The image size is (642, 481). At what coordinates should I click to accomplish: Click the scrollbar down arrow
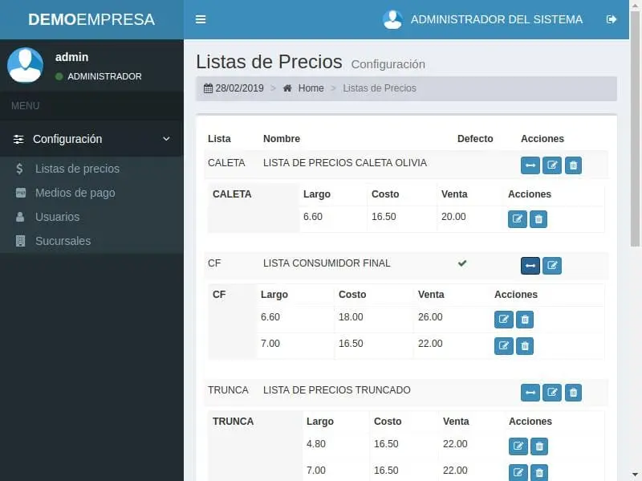point(635,475)
